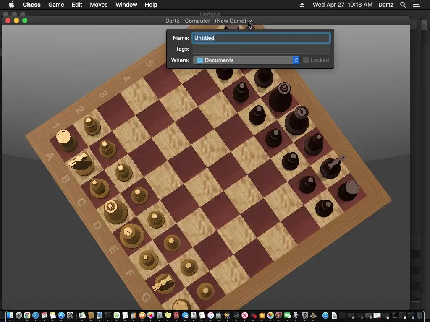This screenshot has width=430, height=322.
Task: Click the black pawn on E7
Action: coord(274,138)
